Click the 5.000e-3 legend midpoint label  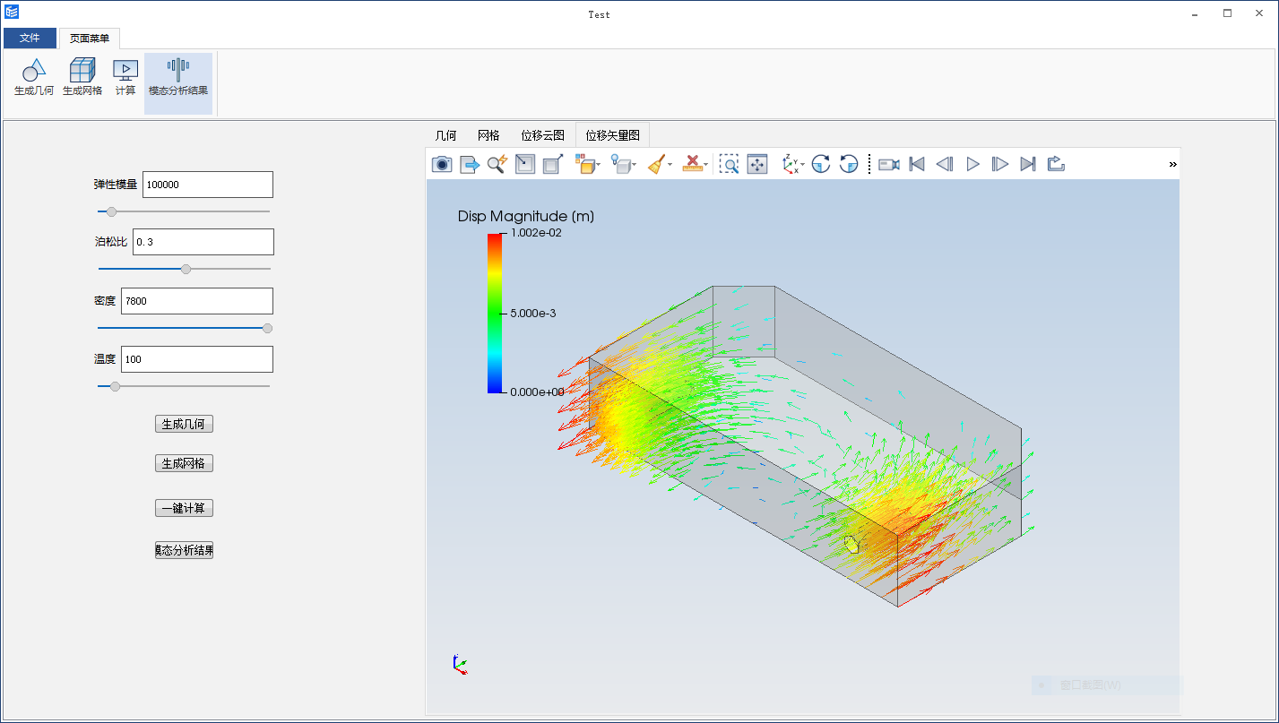[533, 313]
